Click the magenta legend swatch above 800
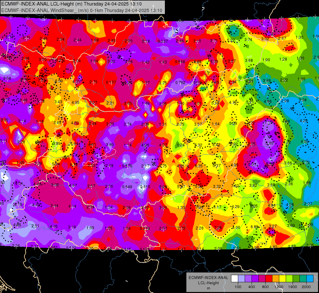319x293 pixels. click(x=262, y=279)
